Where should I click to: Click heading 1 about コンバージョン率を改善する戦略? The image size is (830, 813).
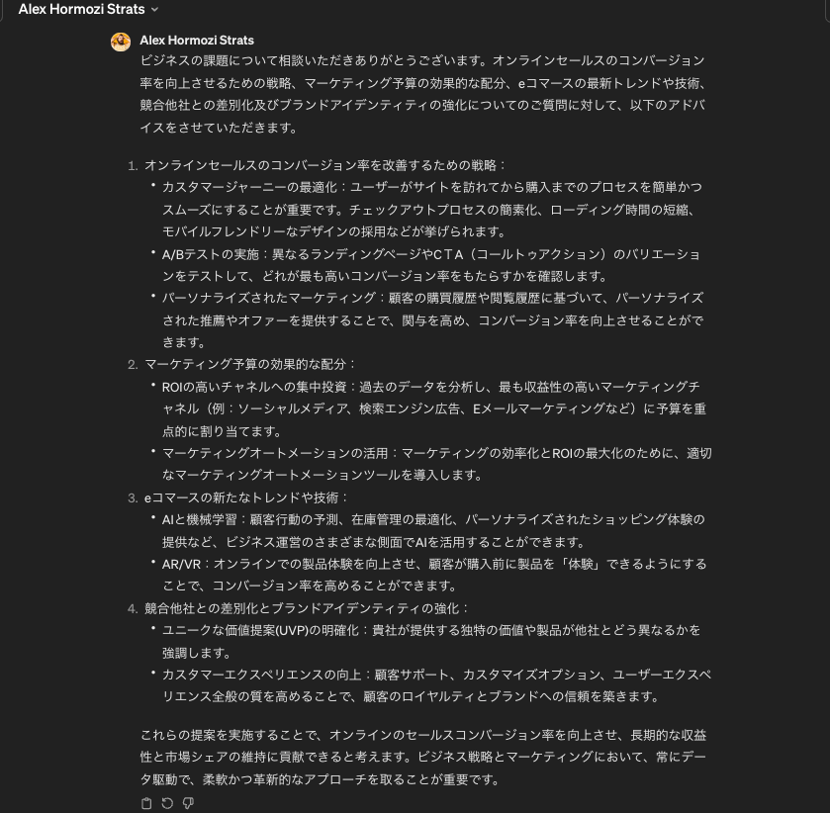tap(324, 165)
